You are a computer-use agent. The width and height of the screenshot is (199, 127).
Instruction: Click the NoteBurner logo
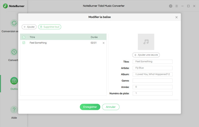pos(14,6)
